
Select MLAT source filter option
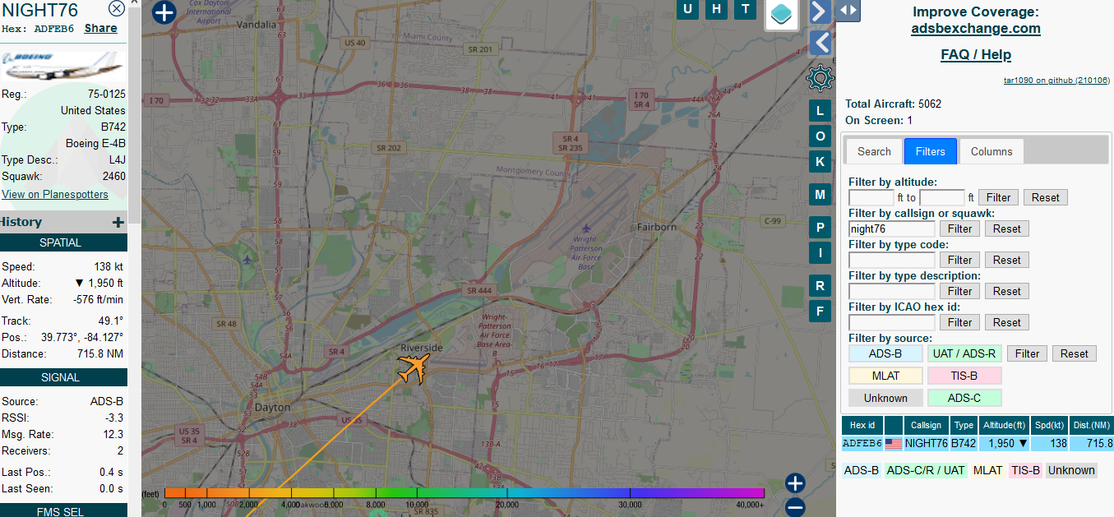(x=885, y=376)
